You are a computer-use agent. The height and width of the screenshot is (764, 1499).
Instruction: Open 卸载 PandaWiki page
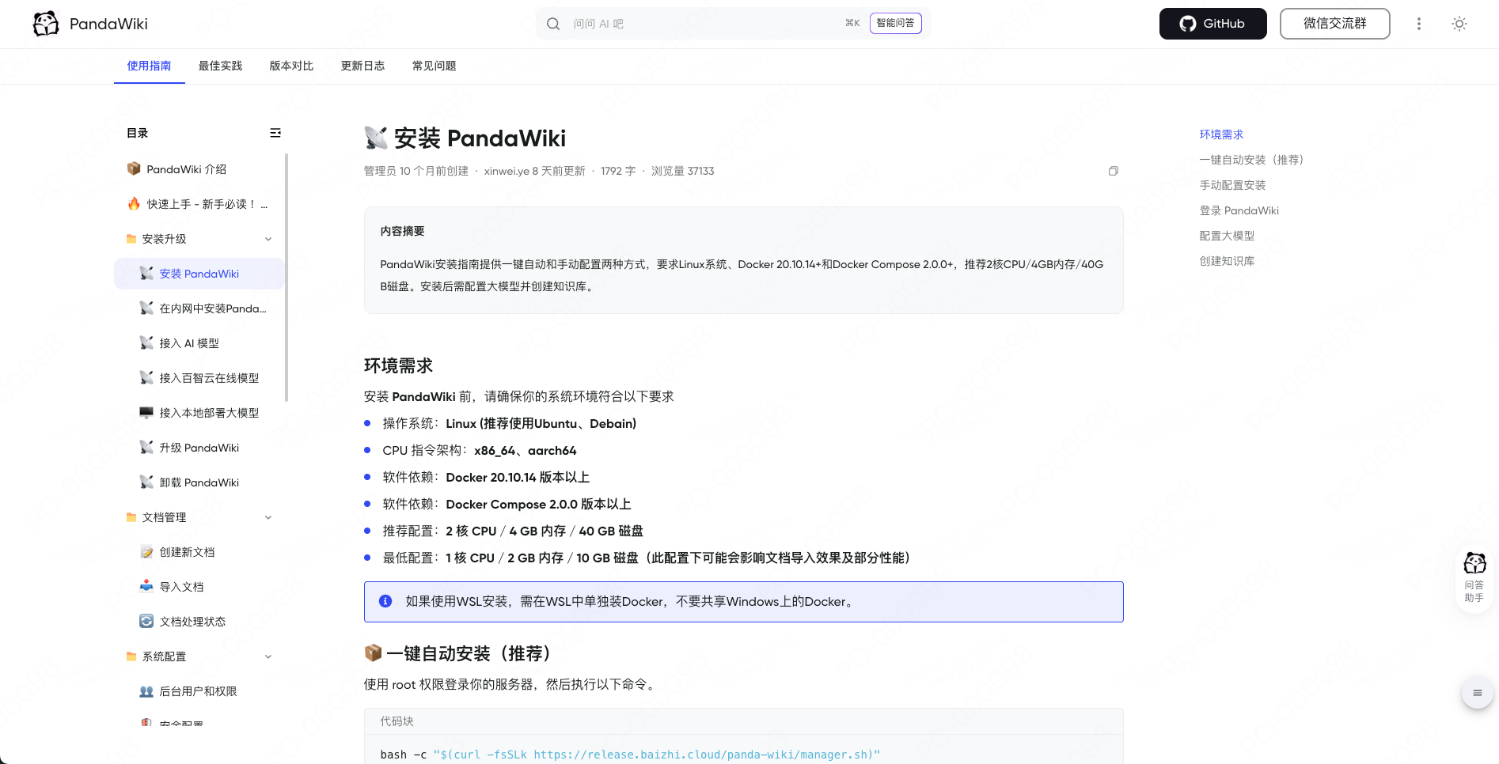199,482
